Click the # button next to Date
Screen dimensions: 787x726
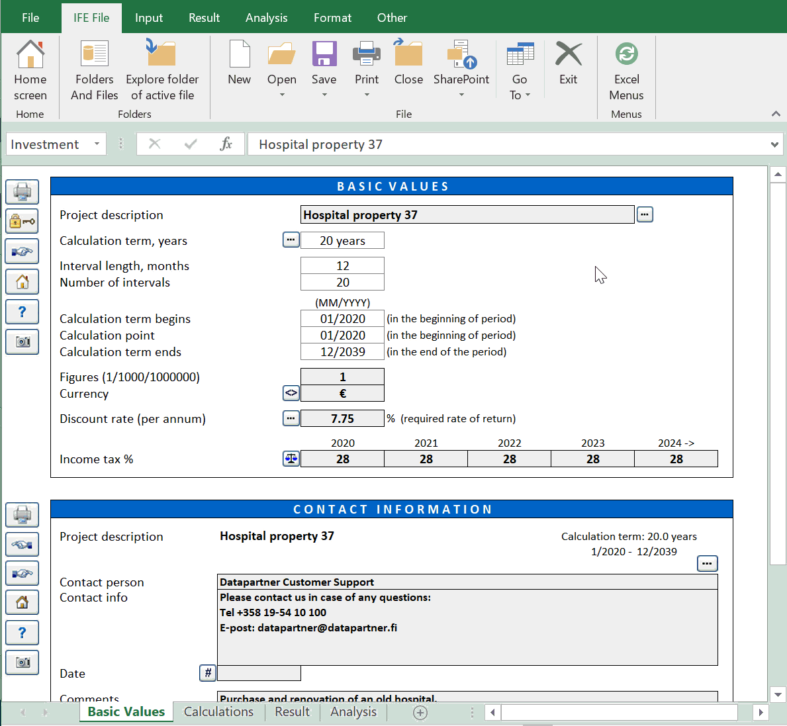pyautogui.click(x=208, y=673)
